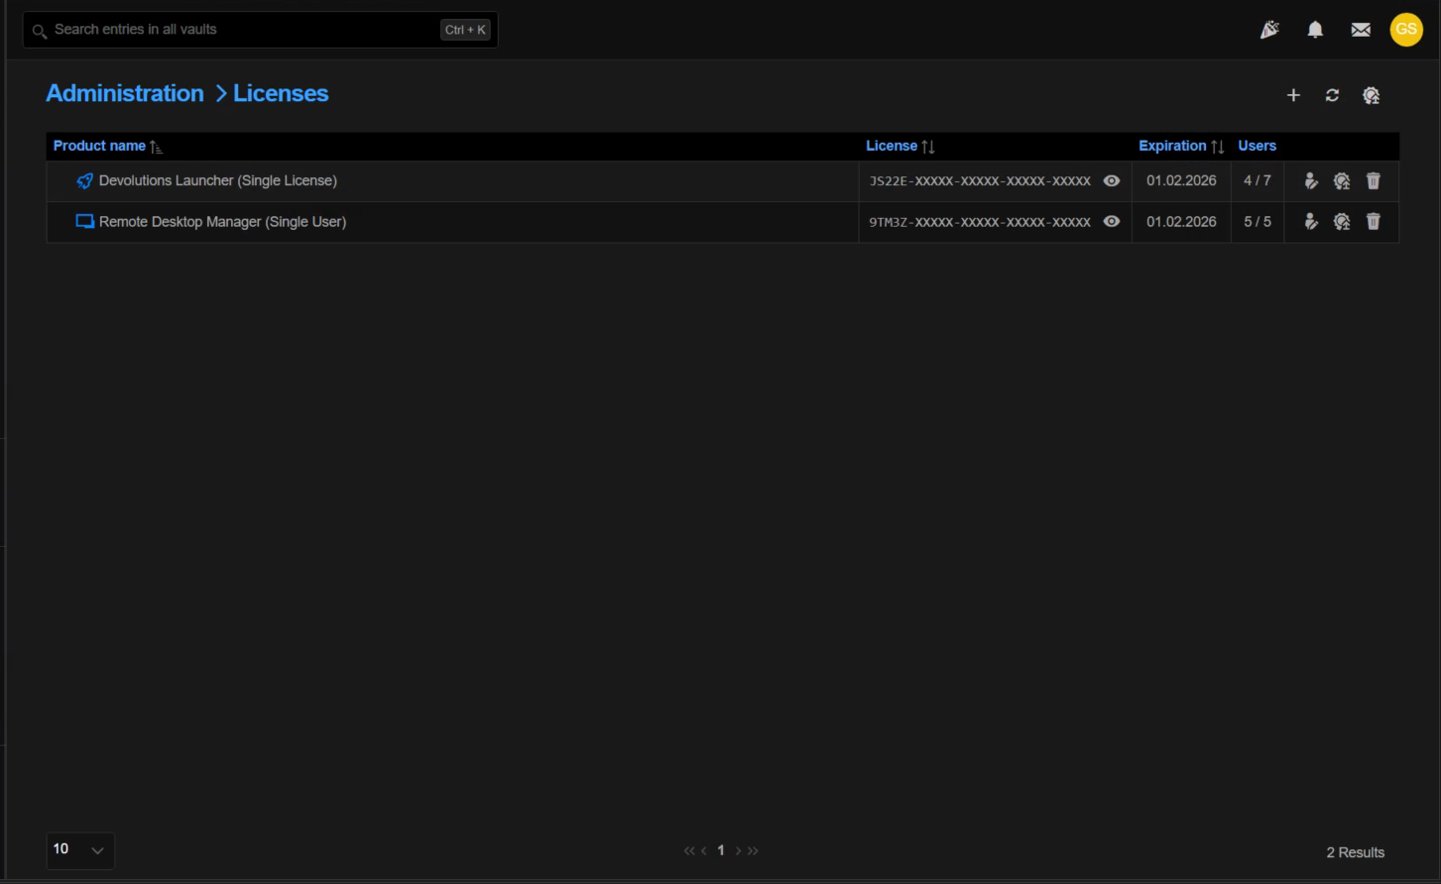Viewport: 1441px width, 884px height.
Task: Click the gear icon in the Remote Desktop Manager row
Action: (1342, 222)
